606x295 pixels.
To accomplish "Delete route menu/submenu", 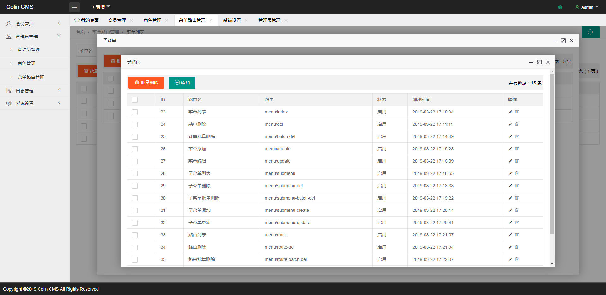I will (x=517, y=173).
